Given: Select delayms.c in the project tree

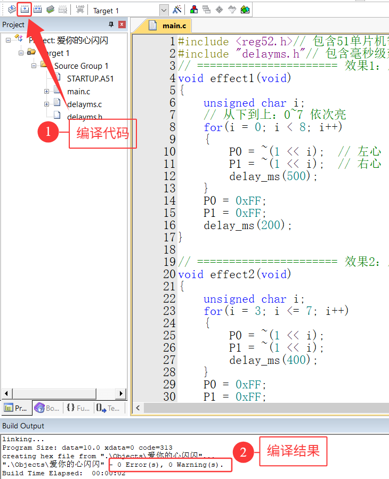Looking at the screenshot, I should pos(84,104).
